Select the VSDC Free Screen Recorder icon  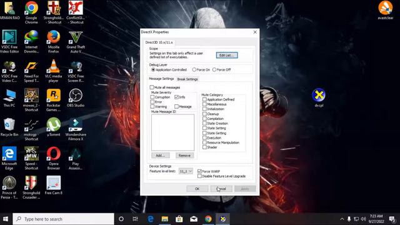(76, 71)
